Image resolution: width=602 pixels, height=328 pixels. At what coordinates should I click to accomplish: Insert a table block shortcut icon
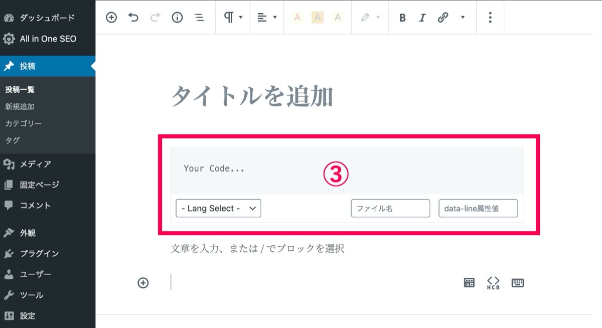(469, 283)
